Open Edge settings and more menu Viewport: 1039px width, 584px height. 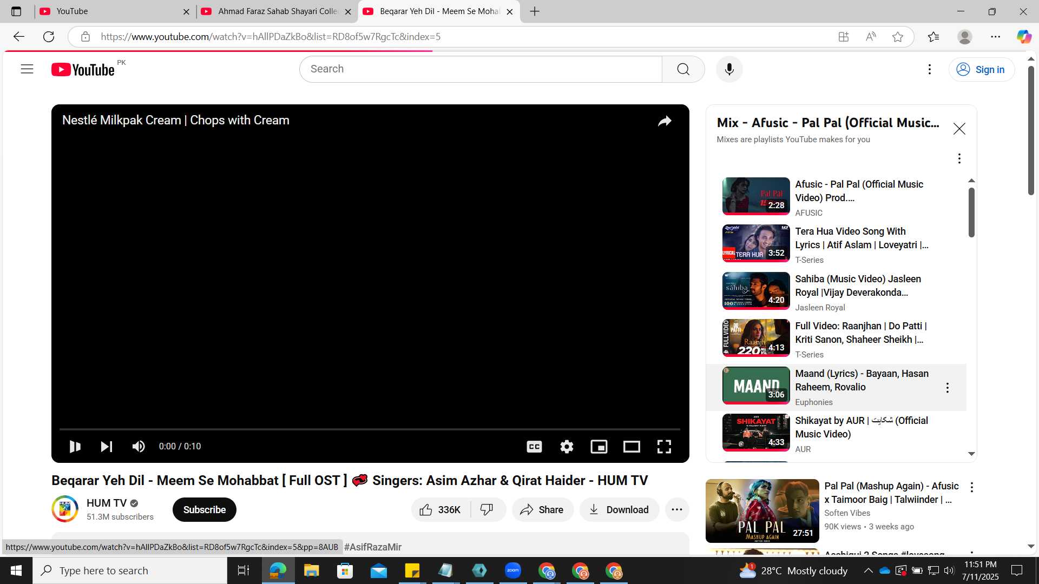point(995,37)
